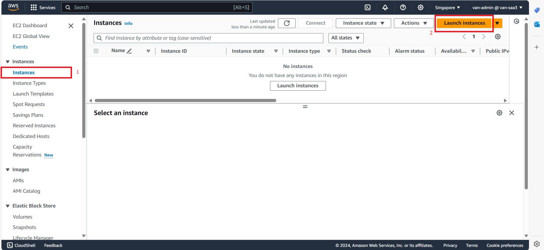Open the Instance state dropdown button
The image size is (544, 250).
tap(363, 23)
